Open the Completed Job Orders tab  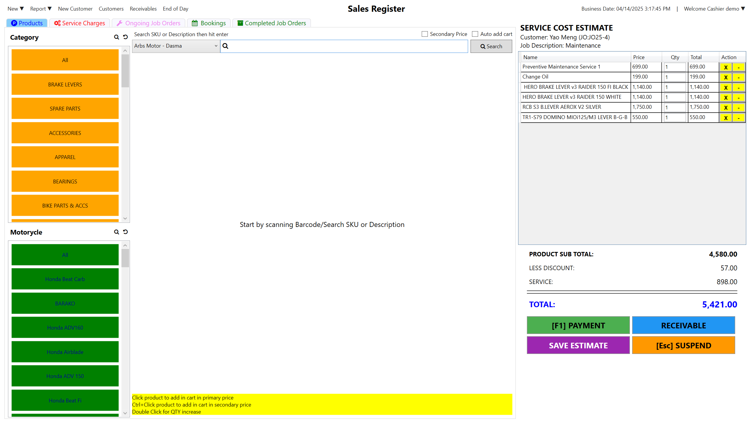272,23
